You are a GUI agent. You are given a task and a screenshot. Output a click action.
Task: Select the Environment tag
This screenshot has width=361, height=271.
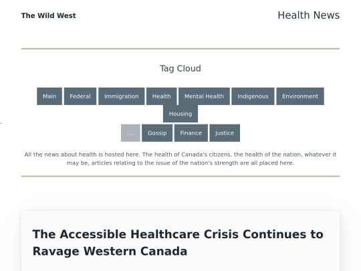click(x=300, y=96)
